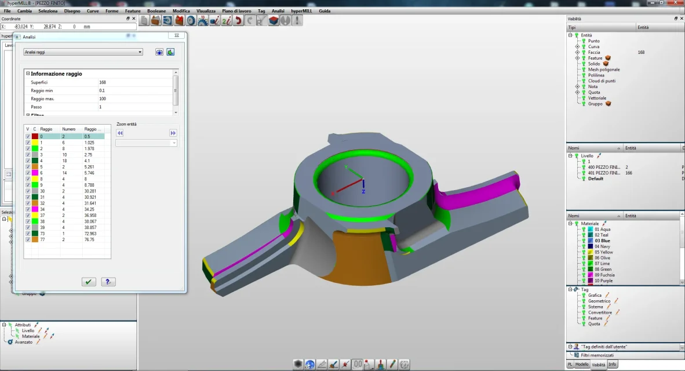Open the Analisi menu
685x371 pixels.
point(278,11)
